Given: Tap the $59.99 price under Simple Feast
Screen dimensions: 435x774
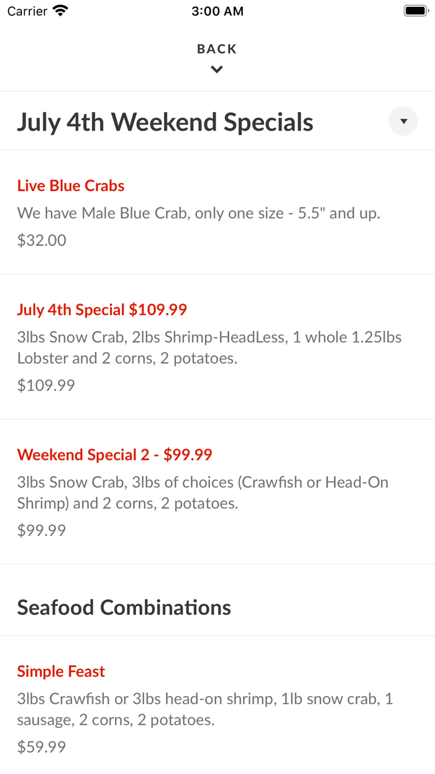Looking at the screenshot, I should point(41,747).
